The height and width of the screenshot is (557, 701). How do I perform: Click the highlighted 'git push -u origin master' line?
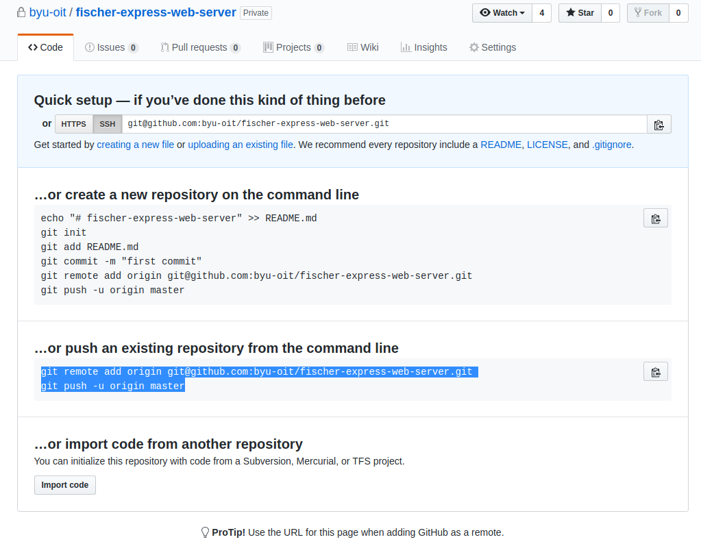[112, 386]
